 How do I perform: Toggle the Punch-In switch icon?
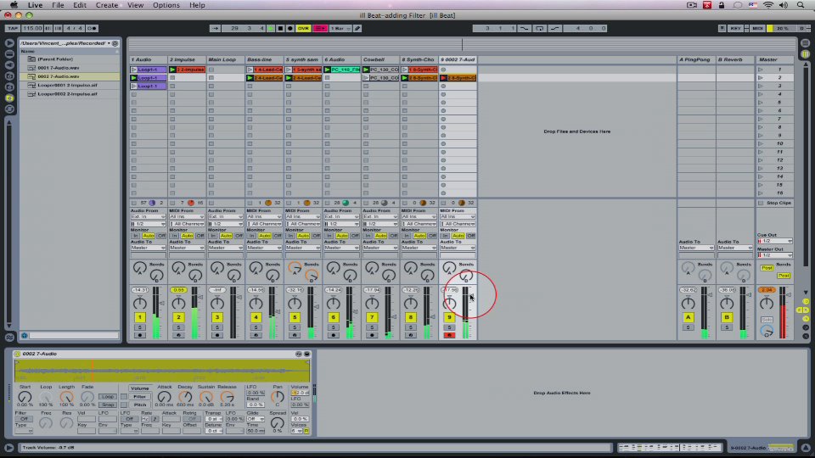(x=525, y=28)
